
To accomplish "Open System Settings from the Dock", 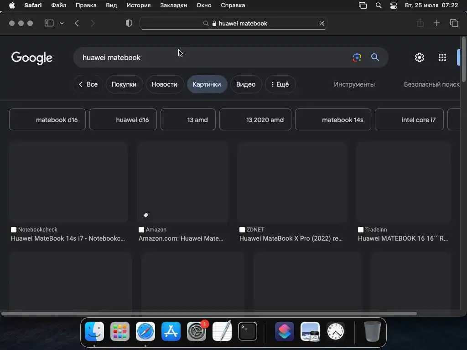I will click(197, 331).
